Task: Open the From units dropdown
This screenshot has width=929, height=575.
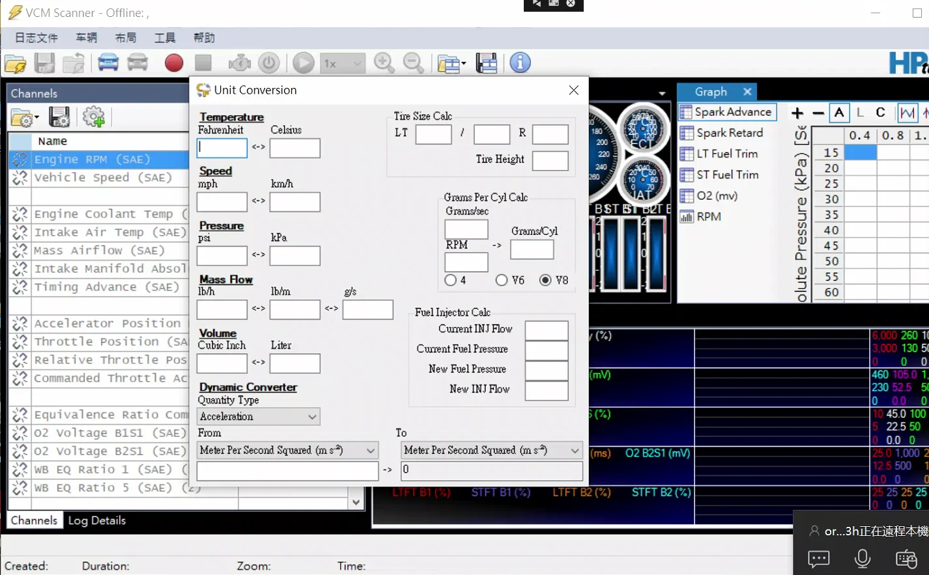Action: 287,450
